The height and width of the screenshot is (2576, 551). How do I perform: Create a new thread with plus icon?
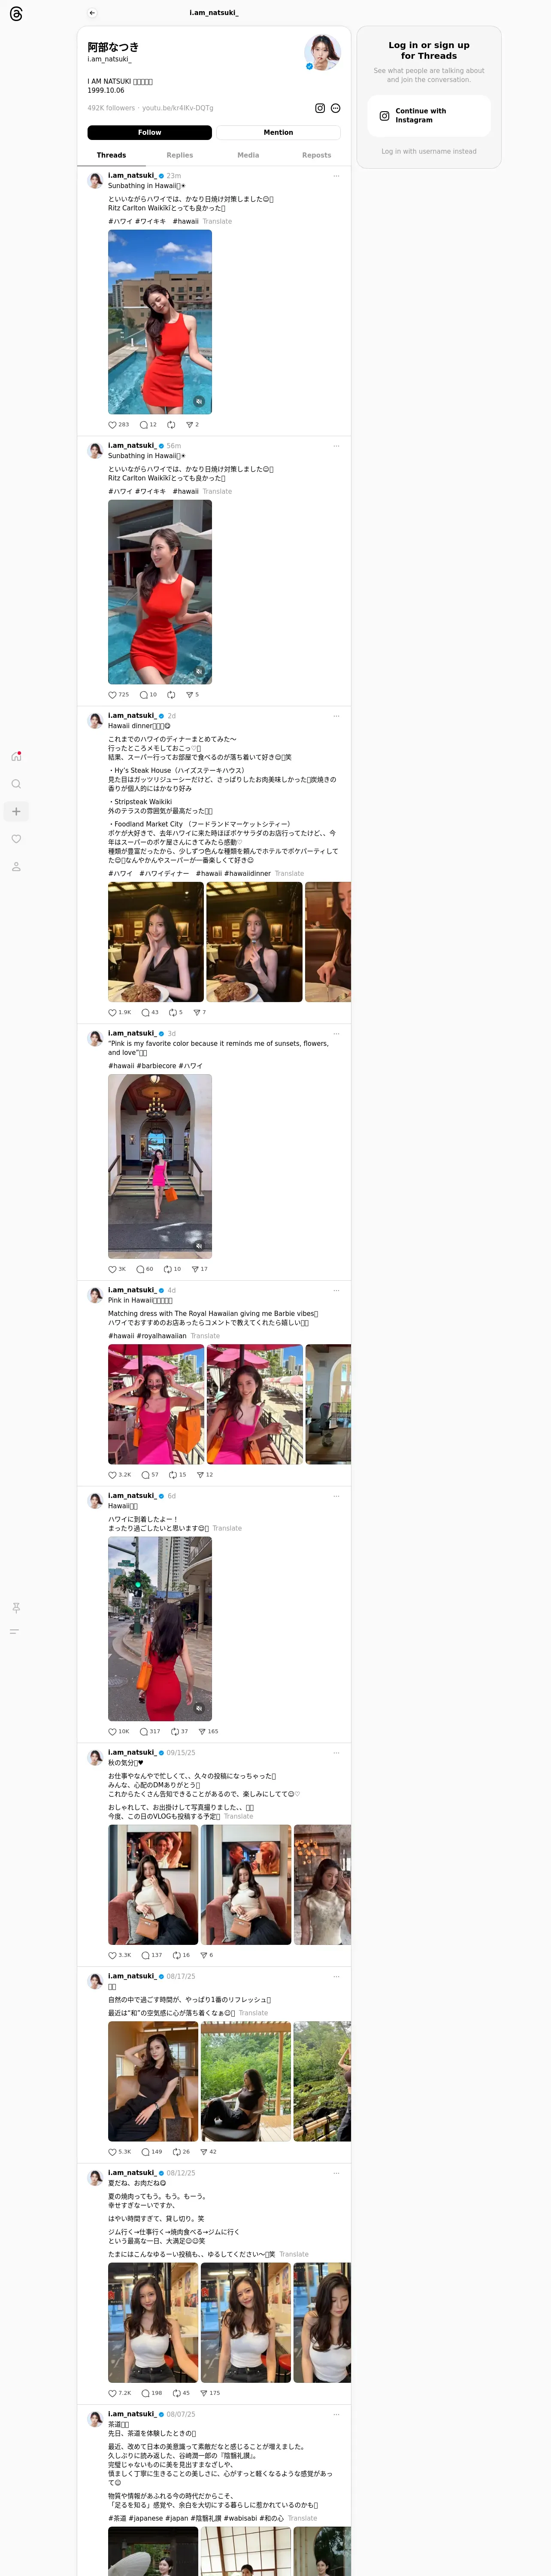16,811
